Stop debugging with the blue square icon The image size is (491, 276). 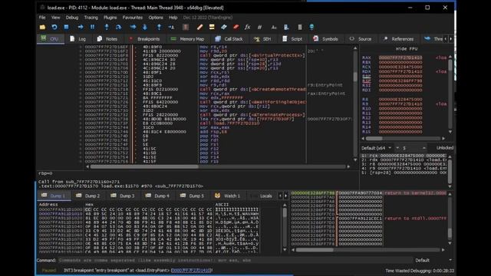coord(66,28)
